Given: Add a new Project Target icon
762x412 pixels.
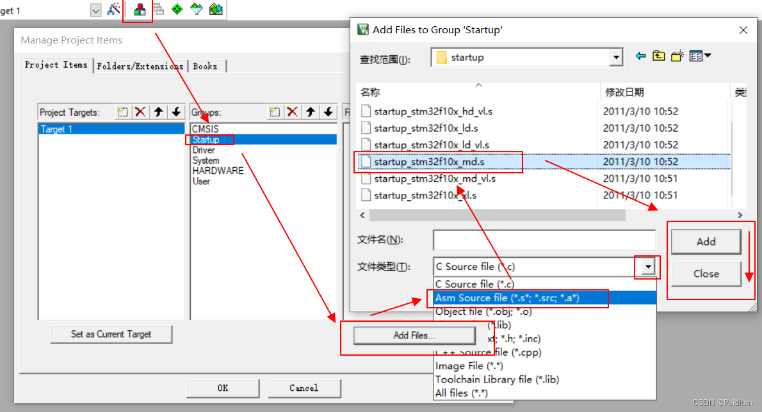Looking at the screenshot, I should click(122, 112).
